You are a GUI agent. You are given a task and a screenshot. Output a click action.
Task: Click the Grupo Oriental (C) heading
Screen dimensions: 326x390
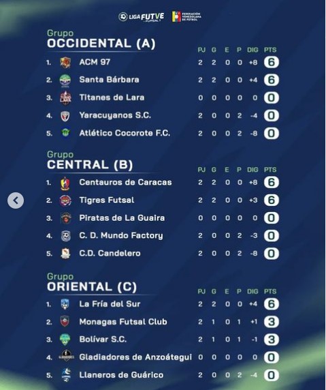click(92, 282)
